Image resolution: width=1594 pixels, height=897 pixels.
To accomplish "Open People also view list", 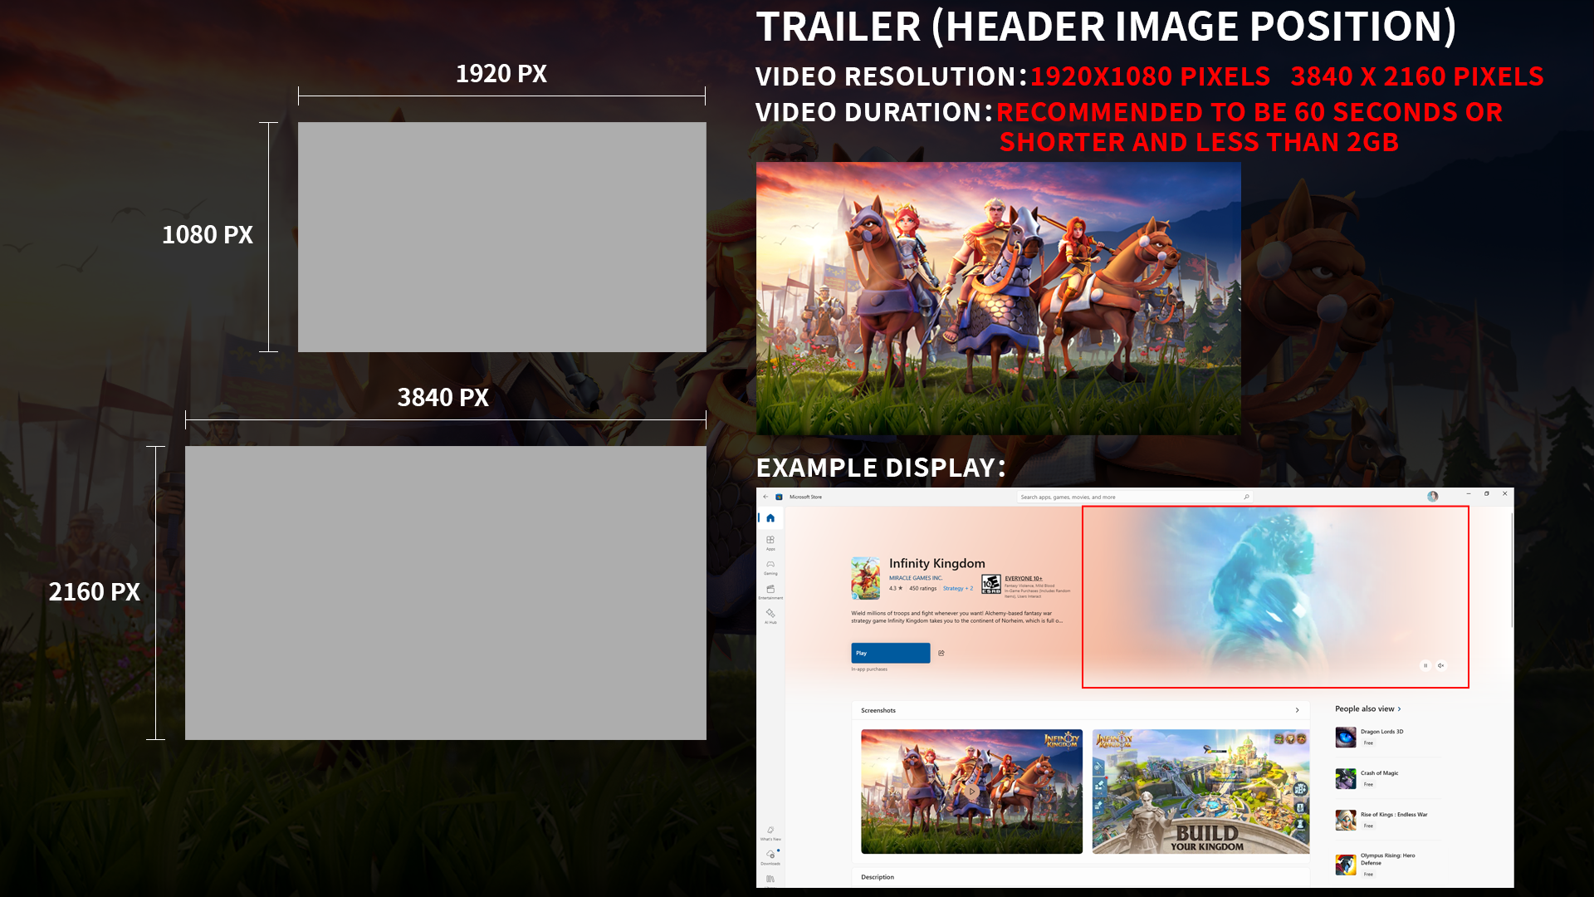I will point(1367,708).
